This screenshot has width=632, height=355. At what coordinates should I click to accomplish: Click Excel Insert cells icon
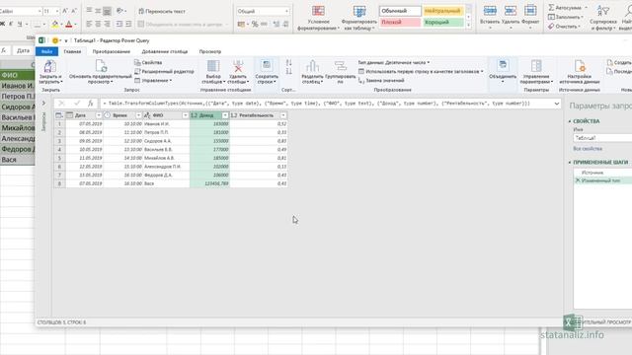pyautogui.click(x=490, y=11)
